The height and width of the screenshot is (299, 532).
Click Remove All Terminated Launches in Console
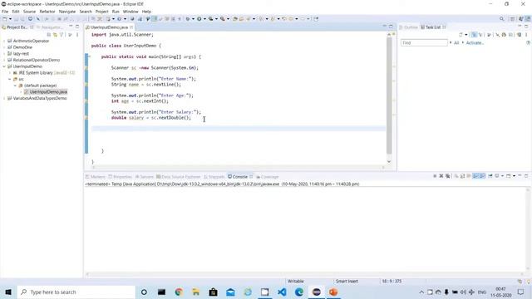tap(448, 176)
